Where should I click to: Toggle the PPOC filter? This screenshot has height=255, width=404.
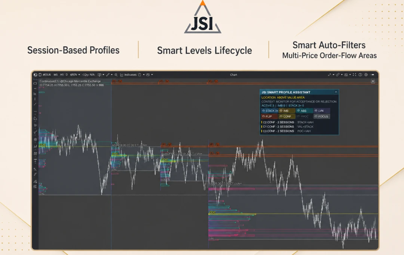304,116
